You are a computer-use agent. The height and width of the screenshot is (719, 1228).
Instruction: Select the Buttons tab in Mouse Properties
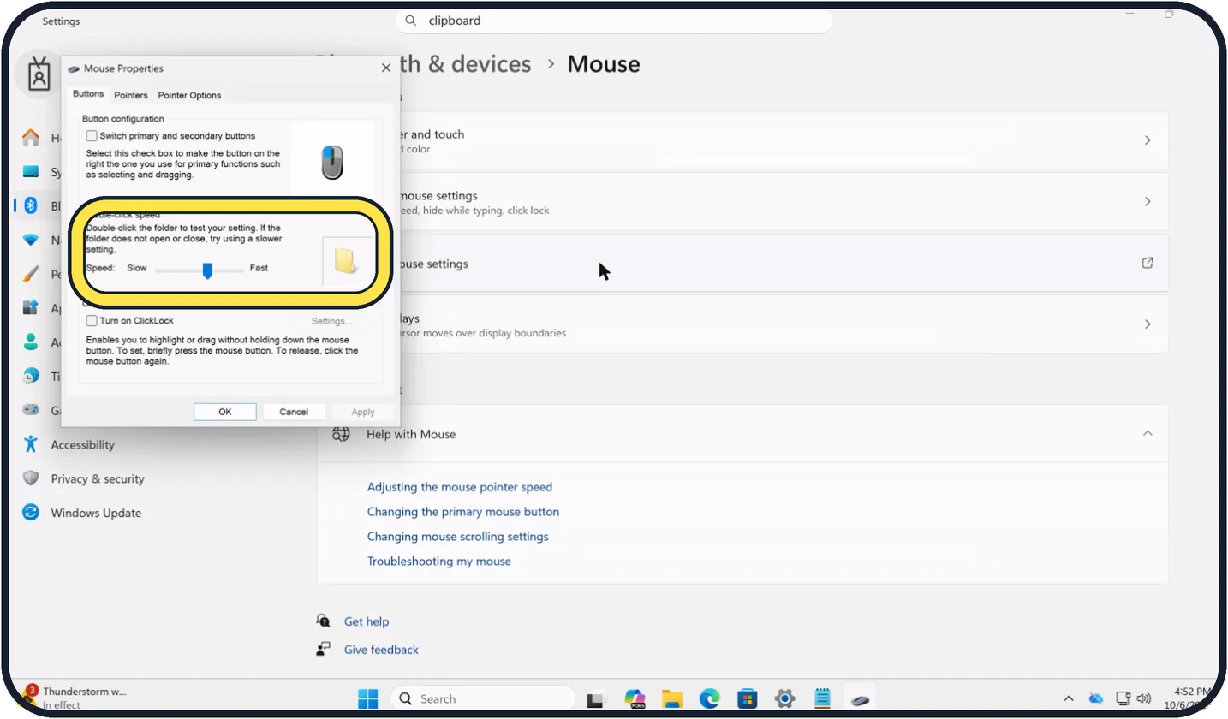click(88, 94)
